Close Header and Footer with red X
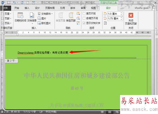This screenshot has height=114, width=158. [131, 16]
